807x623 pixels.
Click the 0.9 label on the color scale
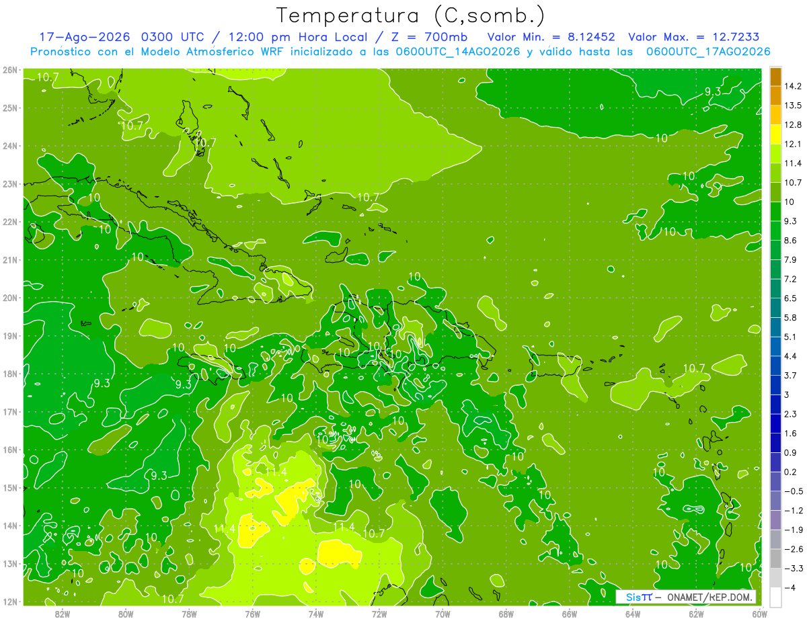(790, 452)
